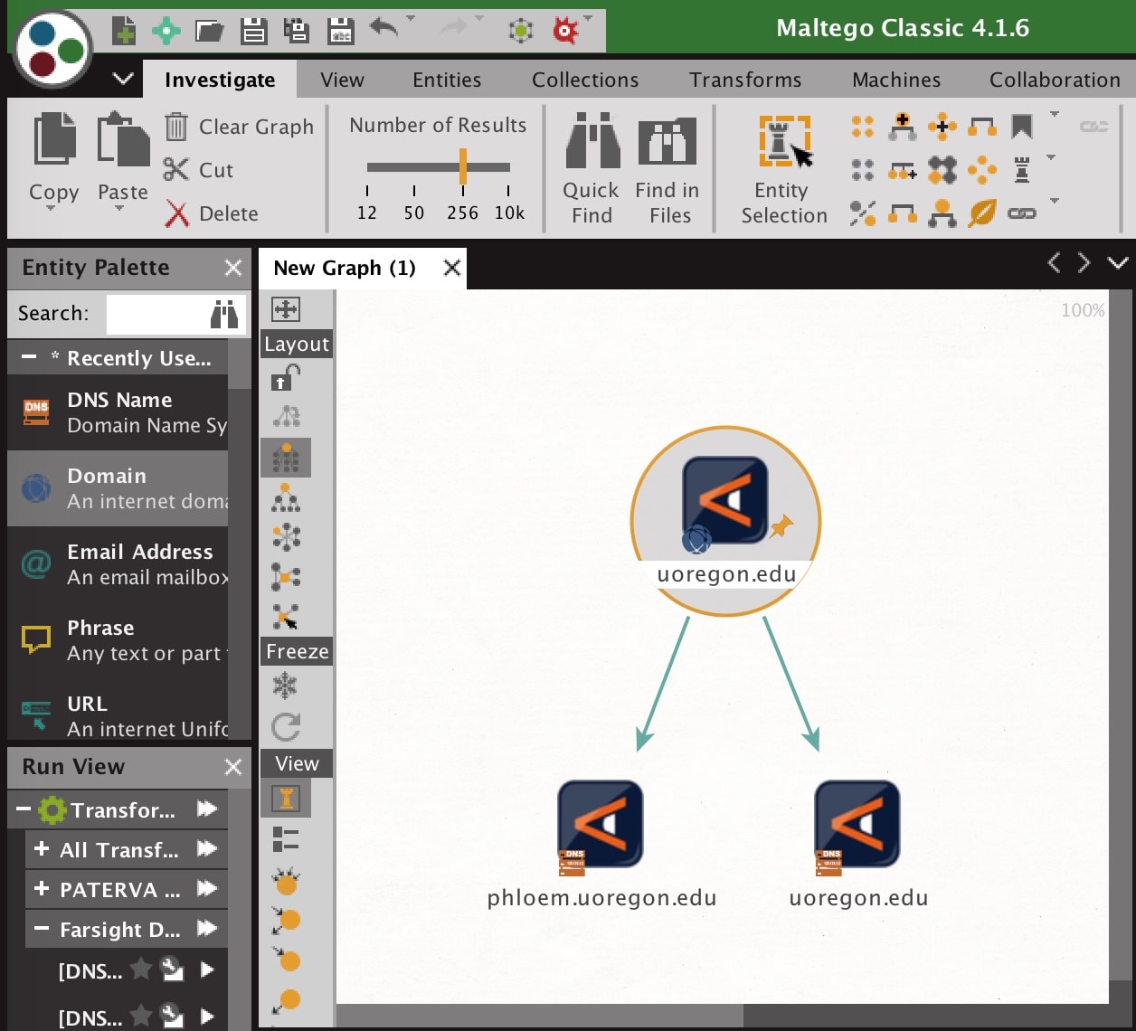Open the Copy dropdown arrow
This screenshot has height=1031, width=1136.
[51, 209]
